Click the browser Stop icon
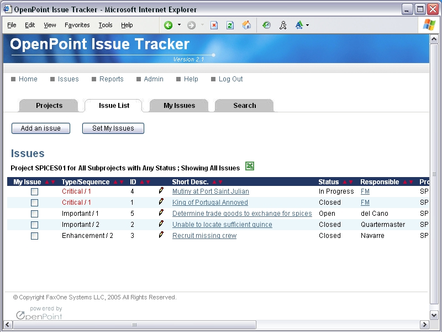Image resolution: width=442 pixels, height=332 pixels. [214, 25]
